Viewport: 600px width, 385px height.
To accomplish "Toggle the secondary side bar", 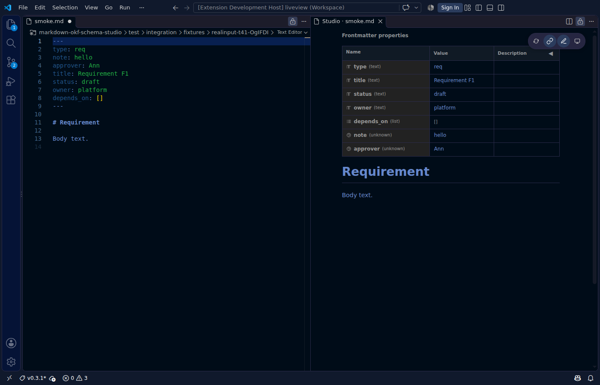I will click(x=501, y=8).
